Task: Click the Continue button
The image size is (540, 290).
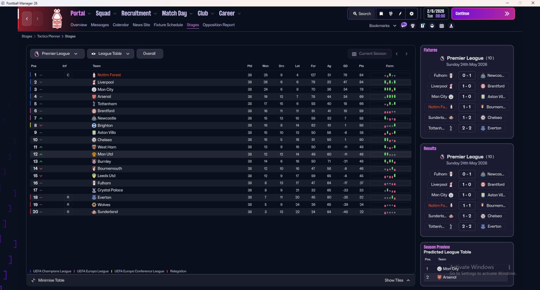Action: [x=483, y=13]
